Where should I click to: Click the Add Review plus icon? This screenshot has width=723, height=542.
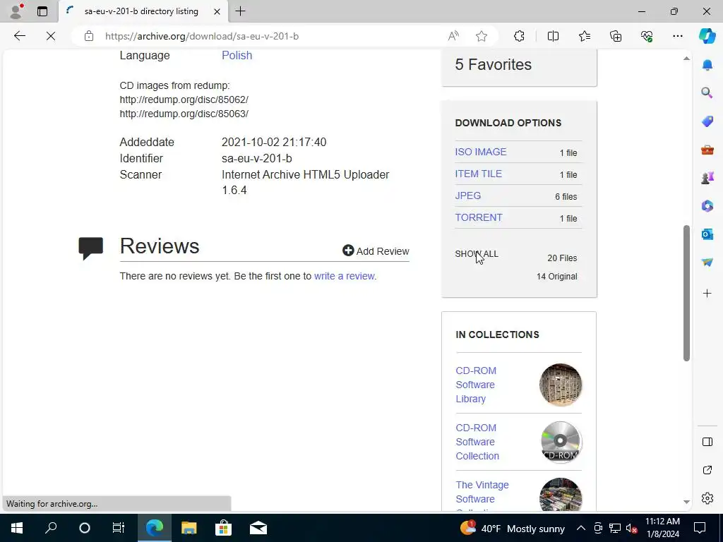(x=348, y=251)
